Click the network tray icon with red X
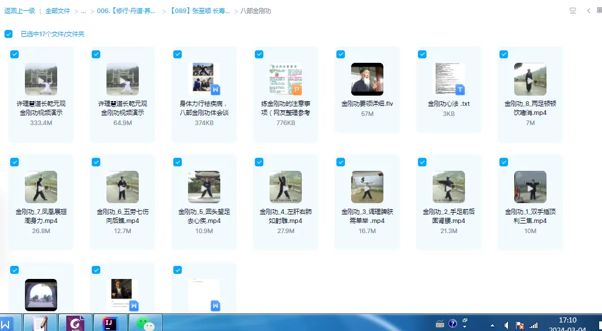The height and width of the screenshot is (331, 602). 519,325
